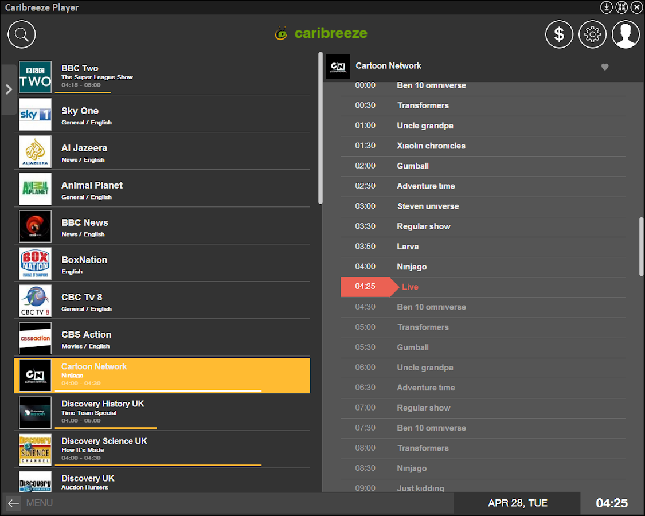Select the 04:30 Ben 10 omniverse entry
645x516 pixels.
coord(483,307)
